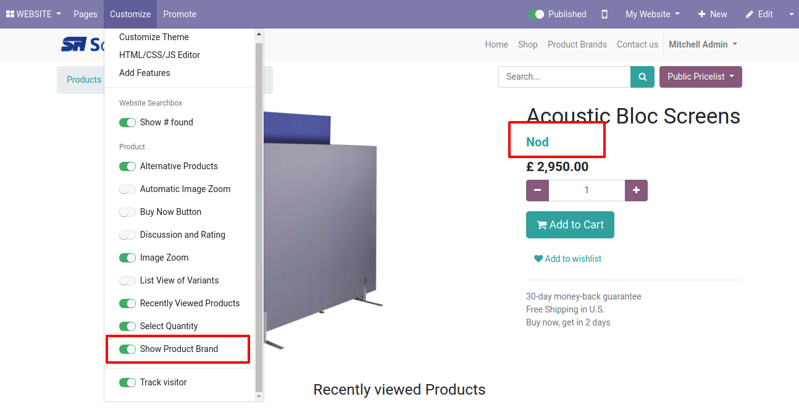Click the Add to wishlist heart icon
Image resolution: width=799 pixels, height=415 pixels.
click(538, 259)
